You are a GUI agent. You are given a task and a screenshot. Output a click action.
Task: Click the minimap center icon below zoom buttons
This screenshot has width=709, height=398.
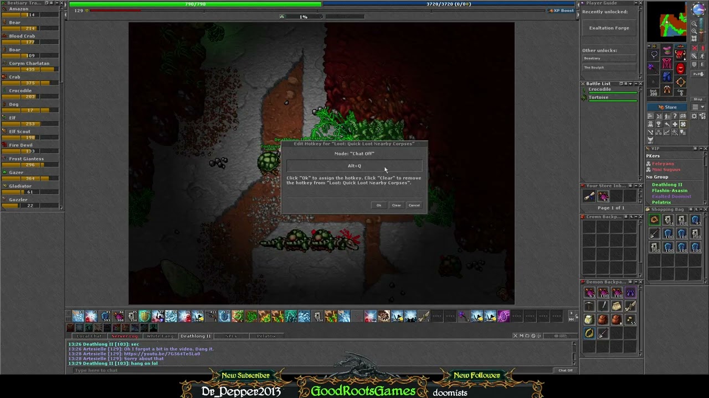click(x=694, y=38)
